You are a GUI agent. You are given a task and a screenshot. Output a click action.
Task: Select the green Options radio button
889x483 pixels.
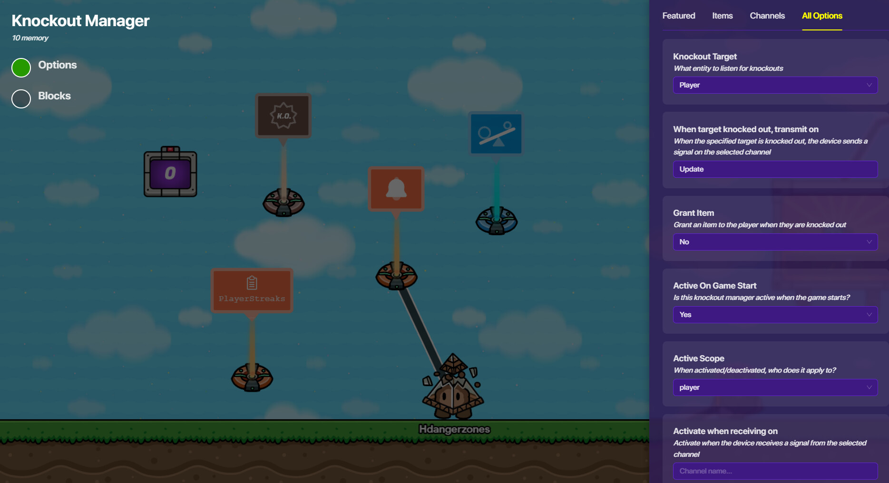(x=21, y=68)
